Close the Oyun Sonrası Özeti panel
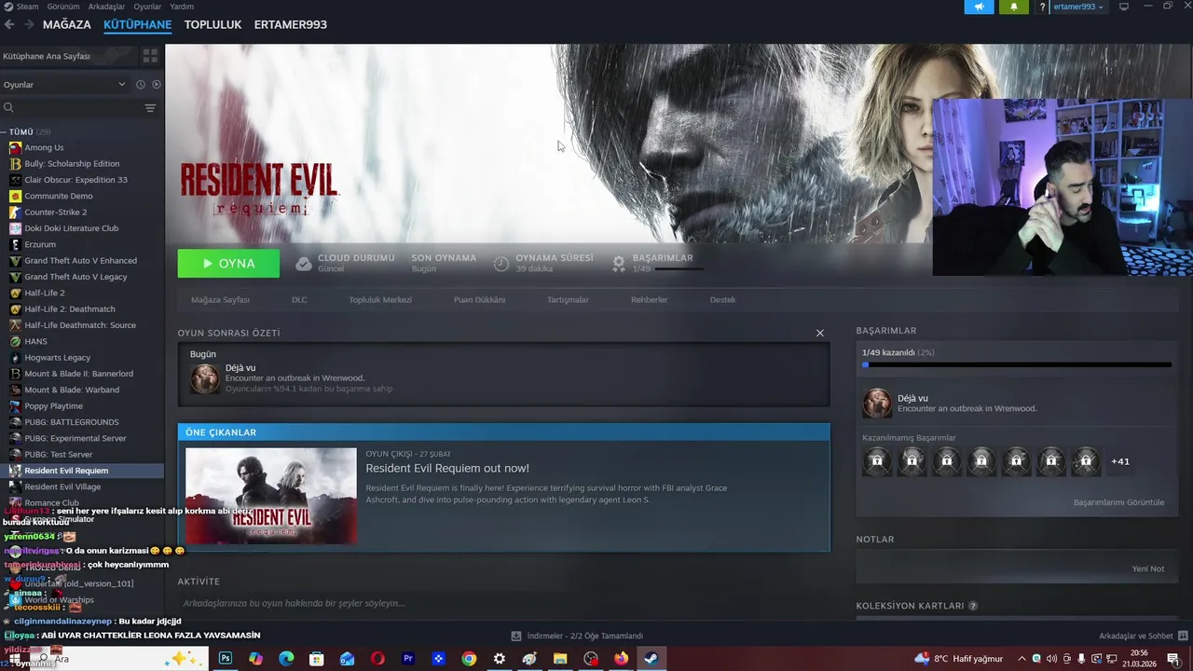1193x671 pixels. pyautogui.click(x=820, y=333)
